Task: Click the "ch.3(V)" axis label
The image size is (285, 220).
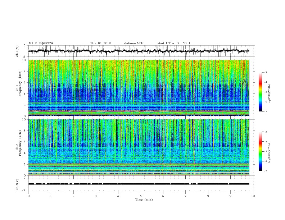Action: (x=17, y=184)
